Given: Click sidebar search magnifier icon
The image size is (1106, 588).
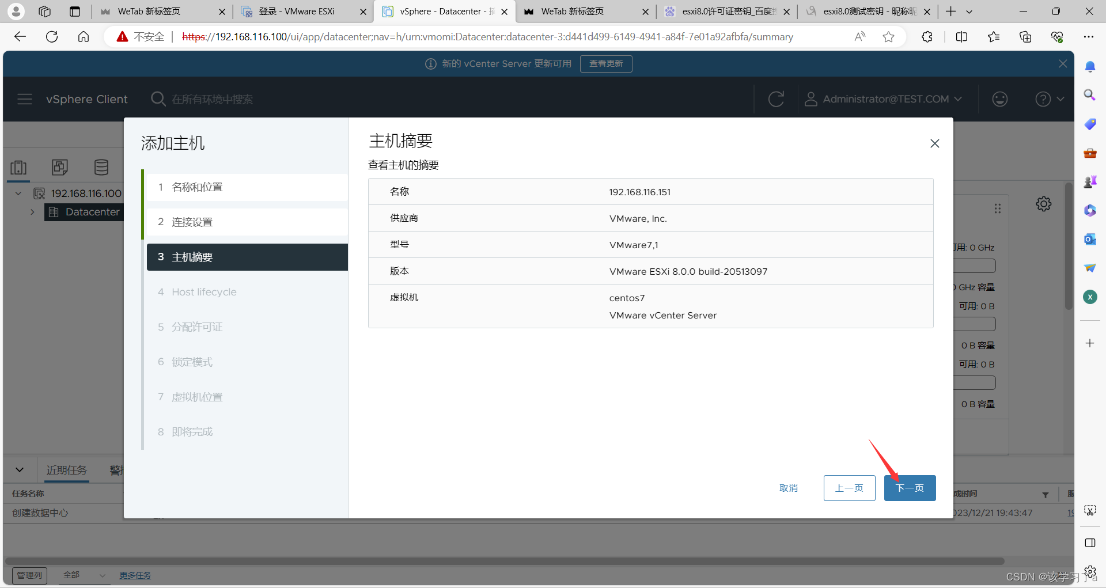Looking at the screenshot, I should (x=1090, y=95).
